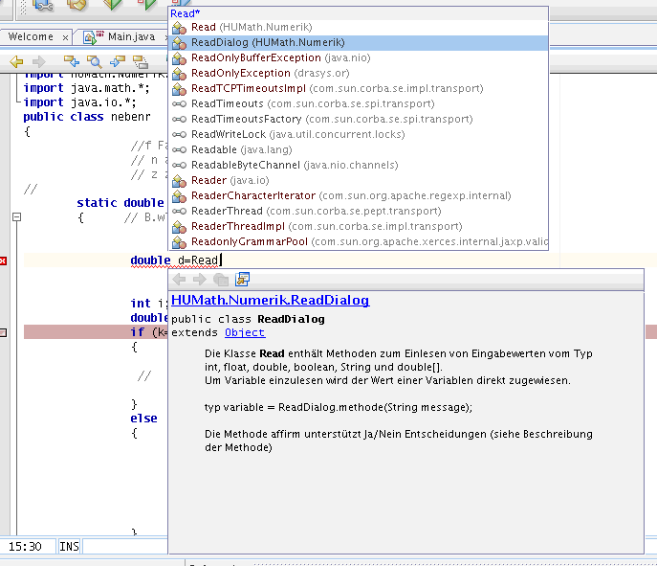Close the Welcome tab

pyautogui.click(x=65, y=37)
